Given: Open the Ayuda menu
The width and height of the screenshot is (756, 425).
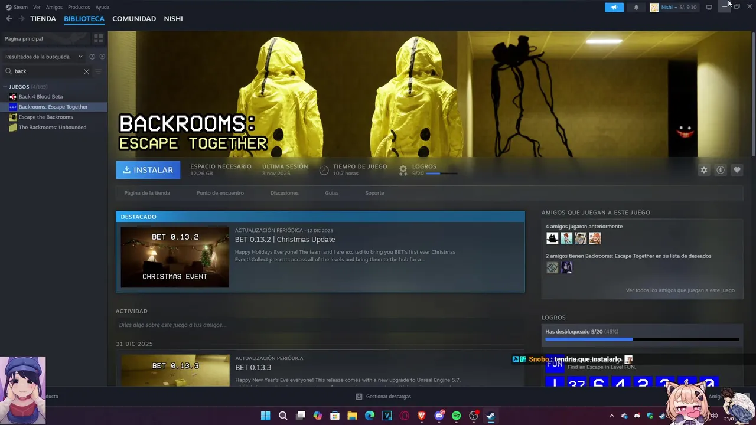Looking at the screenshot, I should tap(102, 7).
